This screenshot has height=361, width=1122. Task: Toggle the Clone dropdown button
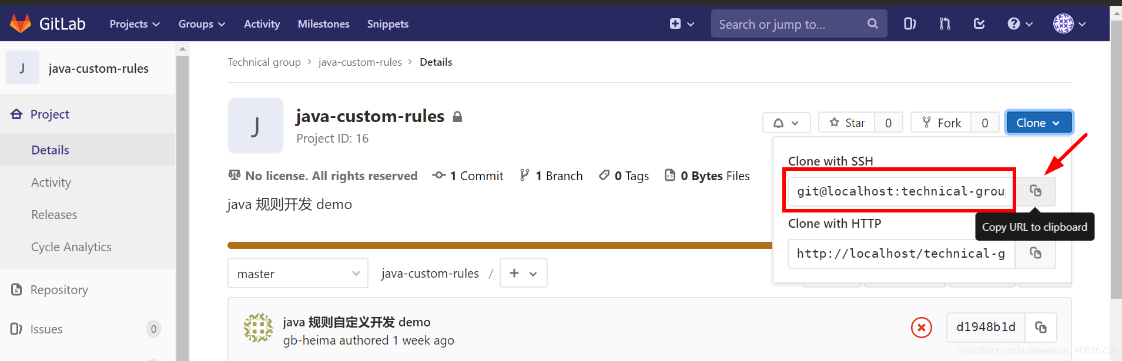coord(1039,123)
